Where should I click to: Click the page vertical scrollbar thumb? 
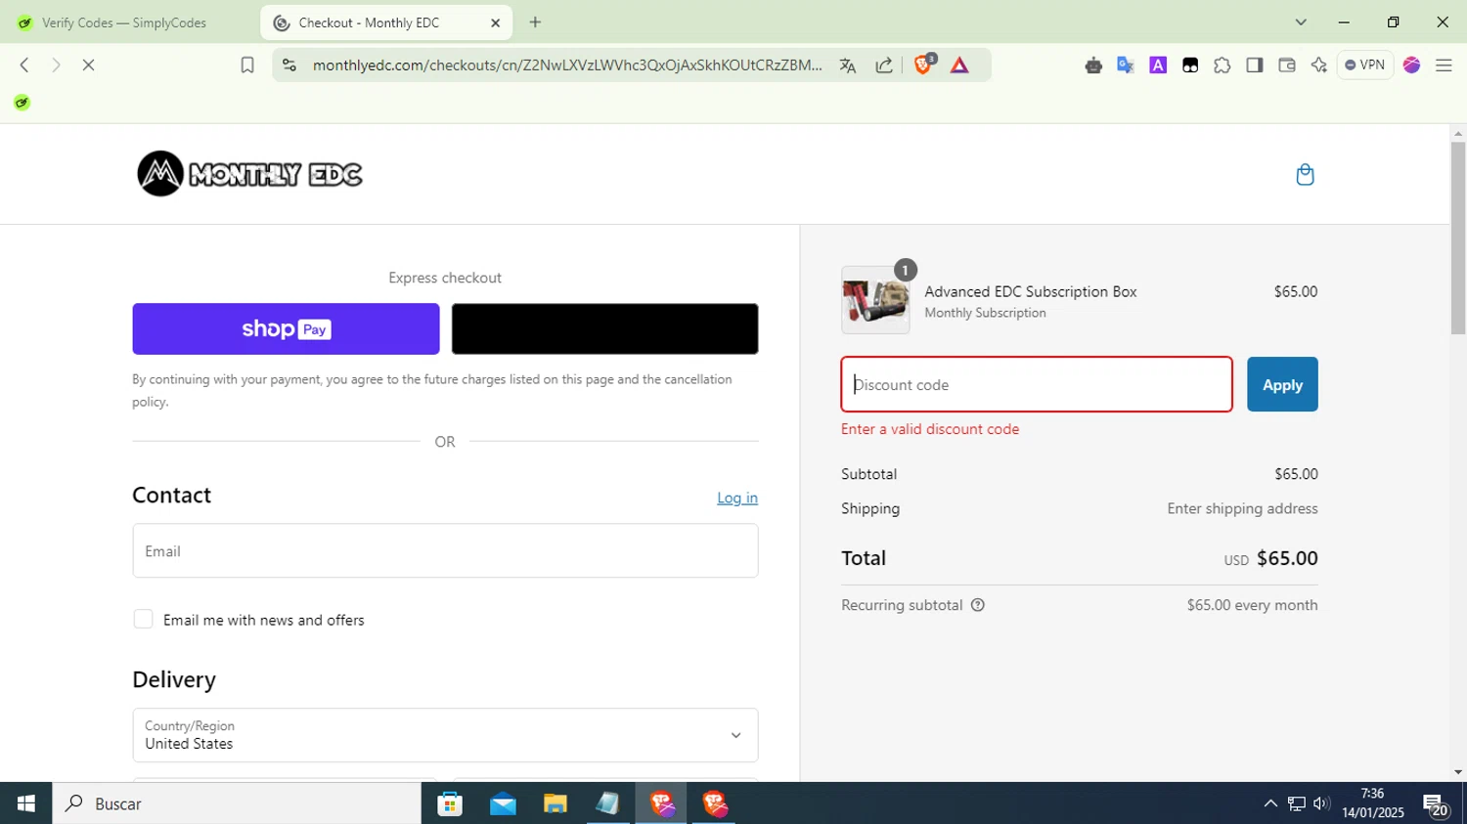(x=1458, y=238)
